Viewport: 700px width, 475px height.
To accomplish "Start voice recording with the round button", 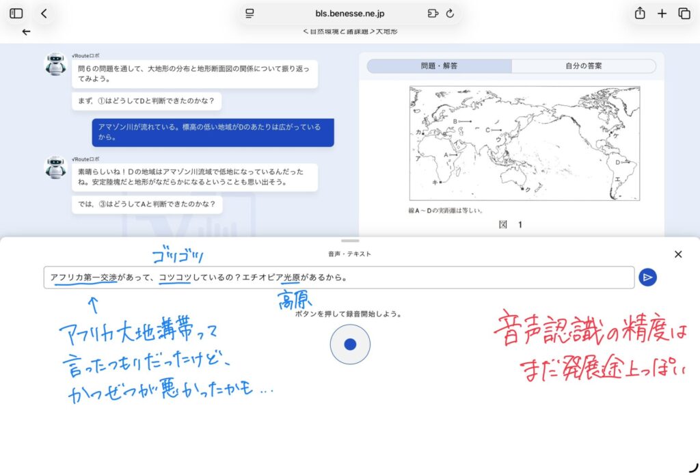I will 350,344.
